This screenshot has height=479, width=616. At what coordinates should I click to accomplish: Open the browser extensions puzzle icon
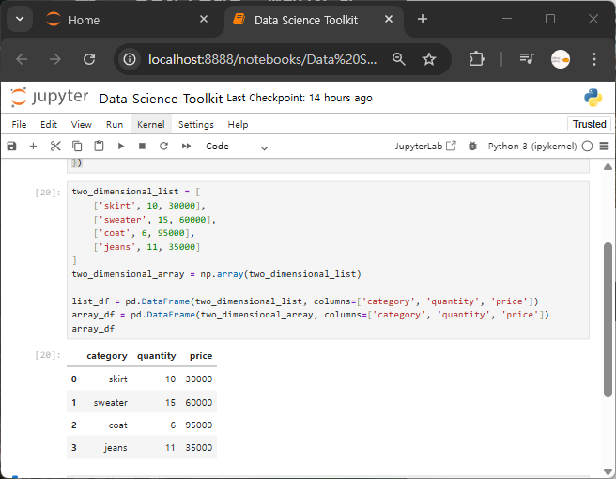(476, 59)
